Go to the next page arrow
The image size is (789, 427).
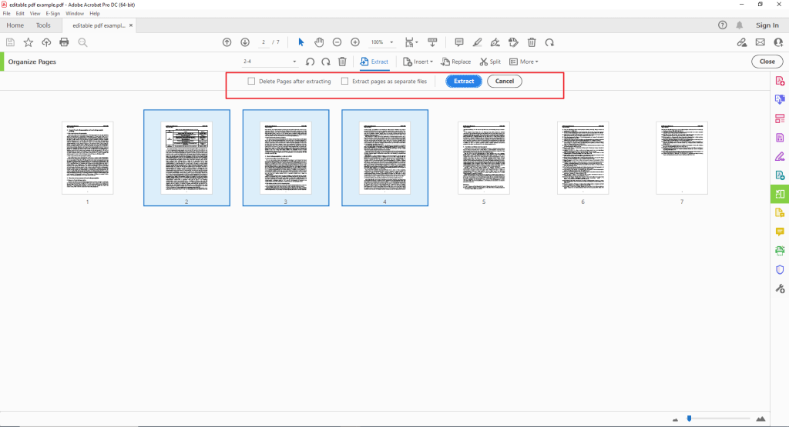pyautogui.click(x=245, y=42)
